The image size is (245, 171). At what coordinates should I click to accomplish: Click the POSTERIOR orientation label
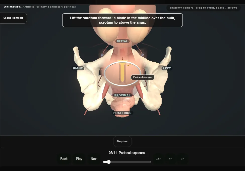(122, 113)
